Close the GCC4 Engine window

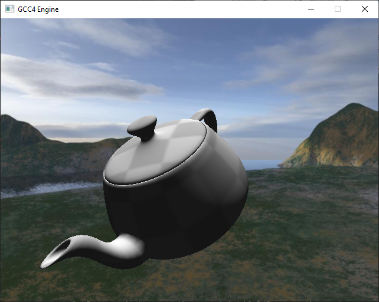364,9
